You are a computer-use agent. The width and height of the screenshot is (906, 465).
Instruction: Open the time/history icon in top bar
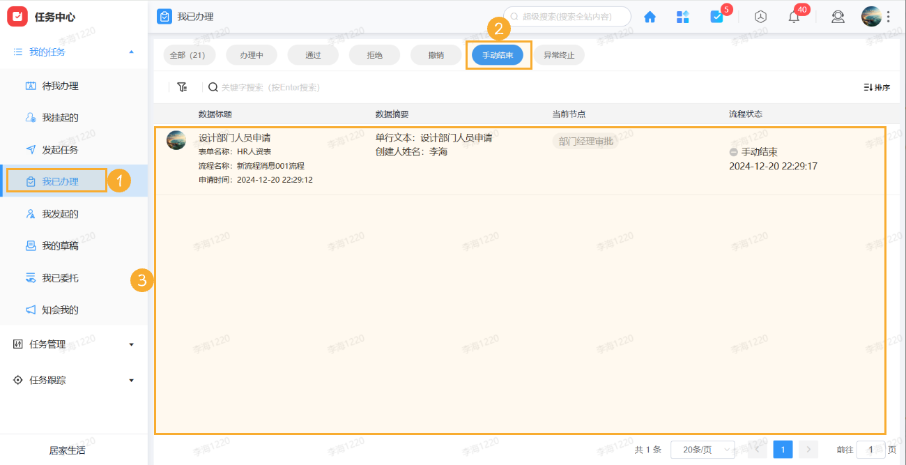(760, 16)
